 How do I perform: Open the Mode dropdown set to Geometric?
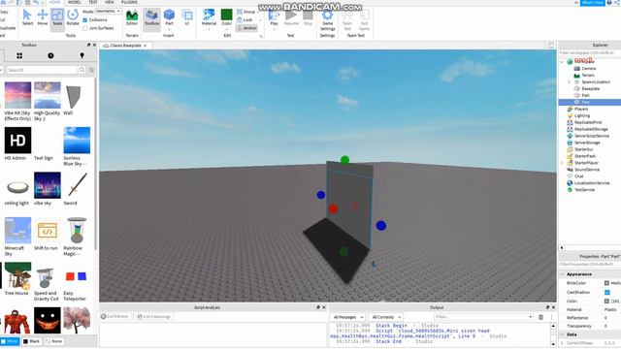[x=108, y=11]
